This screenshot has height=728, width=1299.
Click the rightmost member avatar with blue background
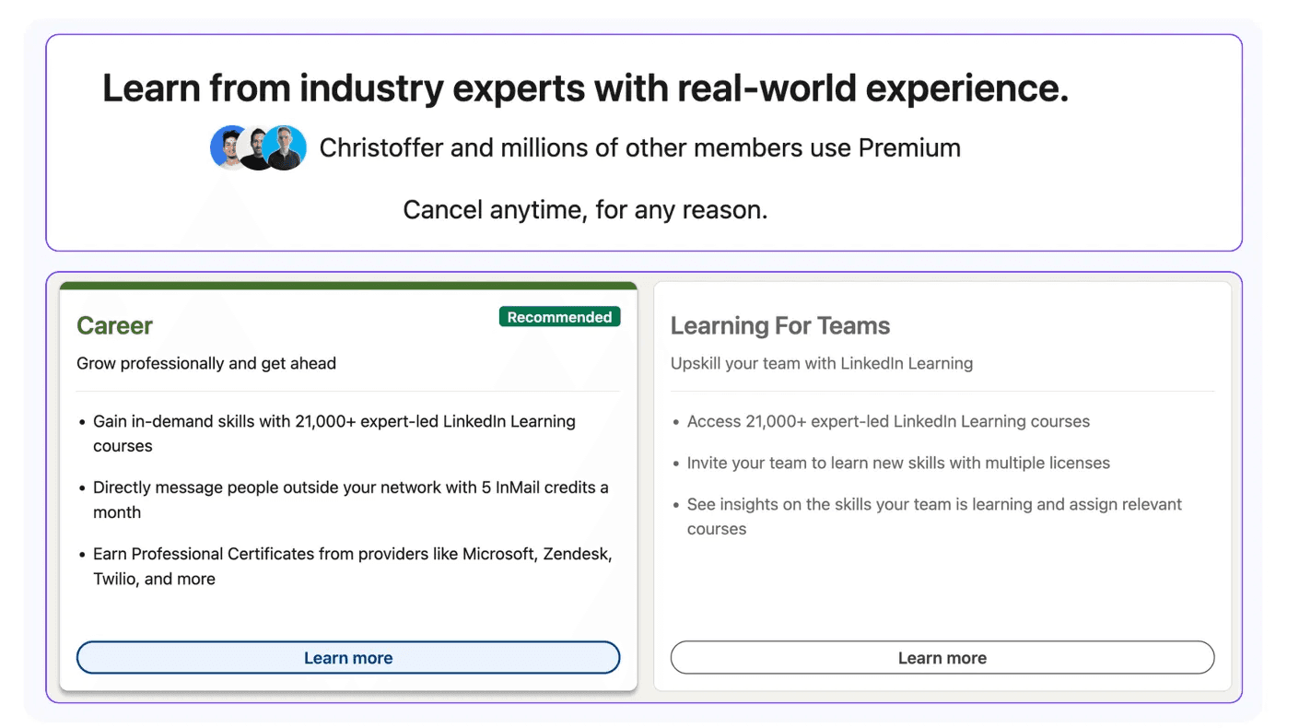[x=287, y=147]
